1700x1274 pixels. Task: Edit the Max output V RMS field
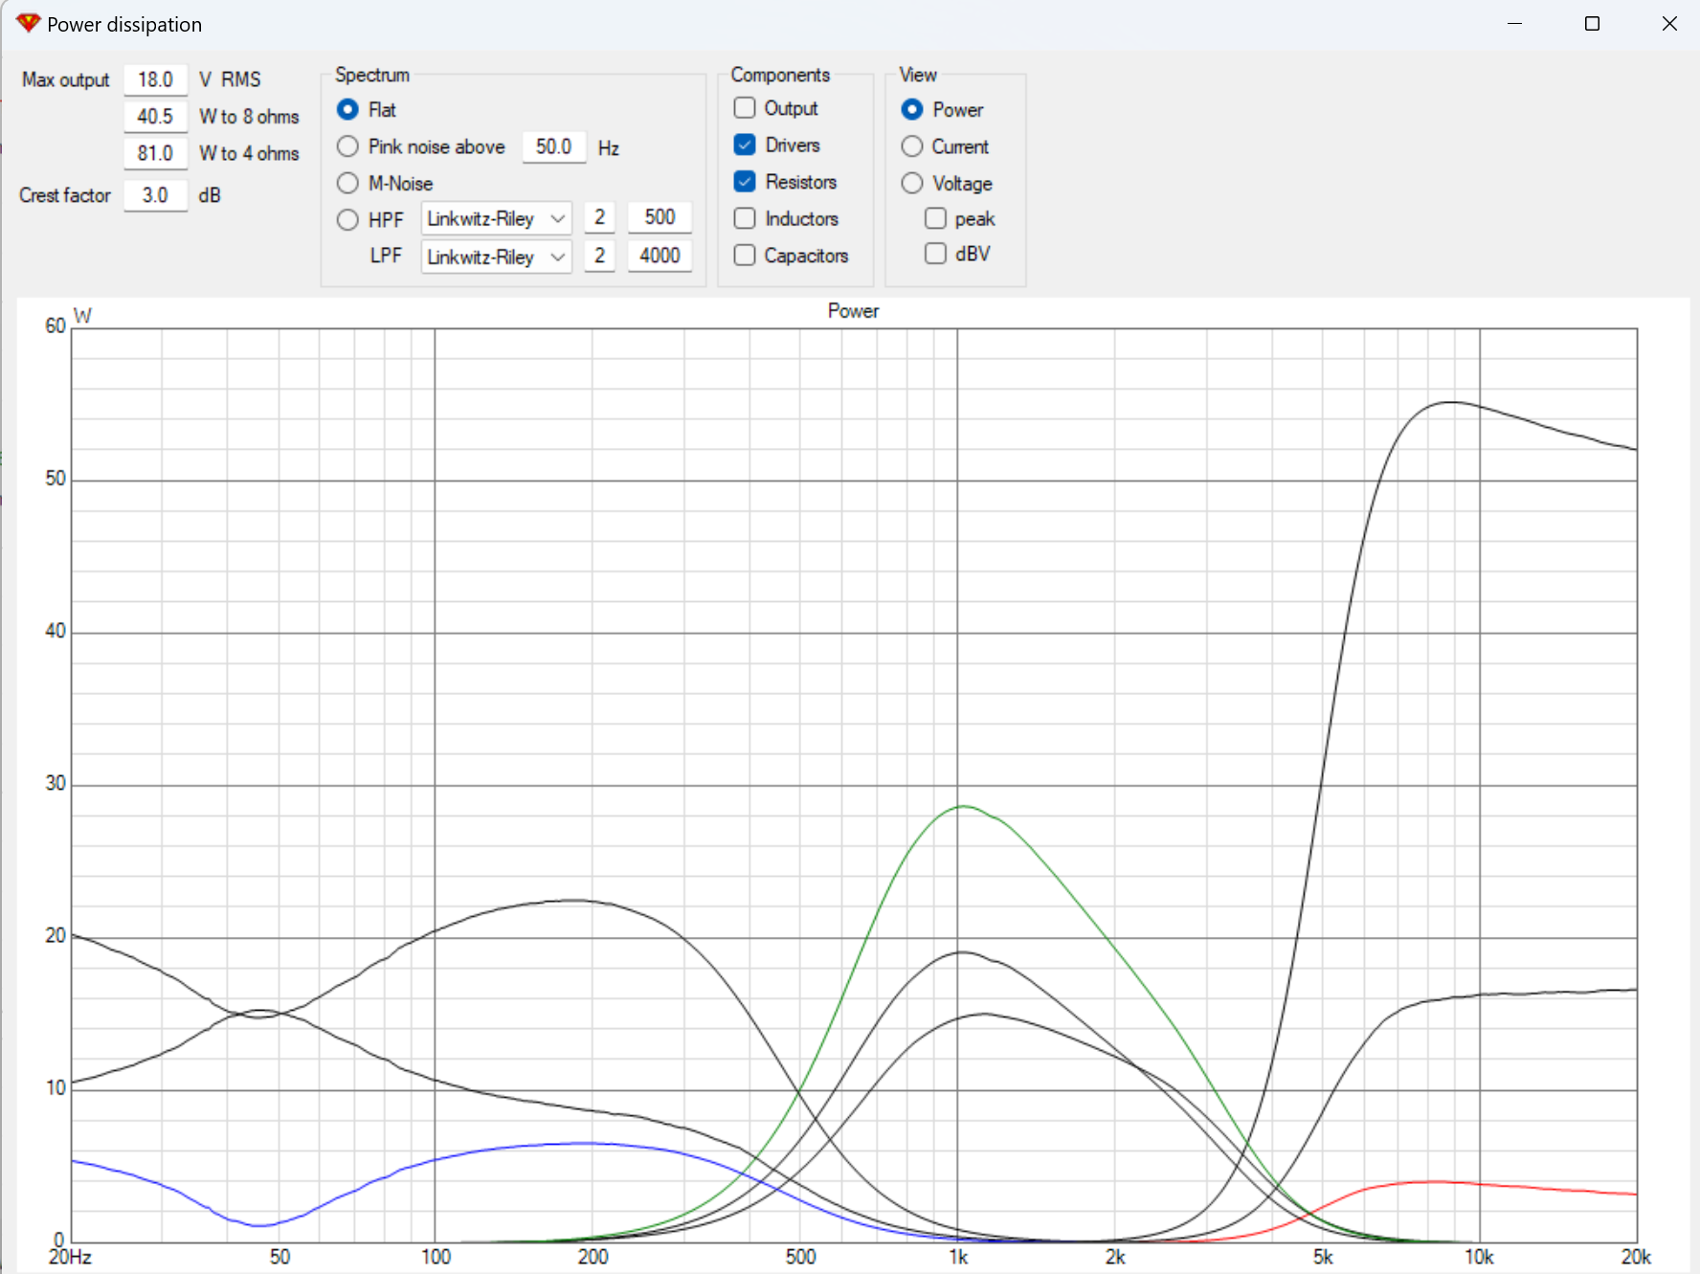click(x=155, y=79)
